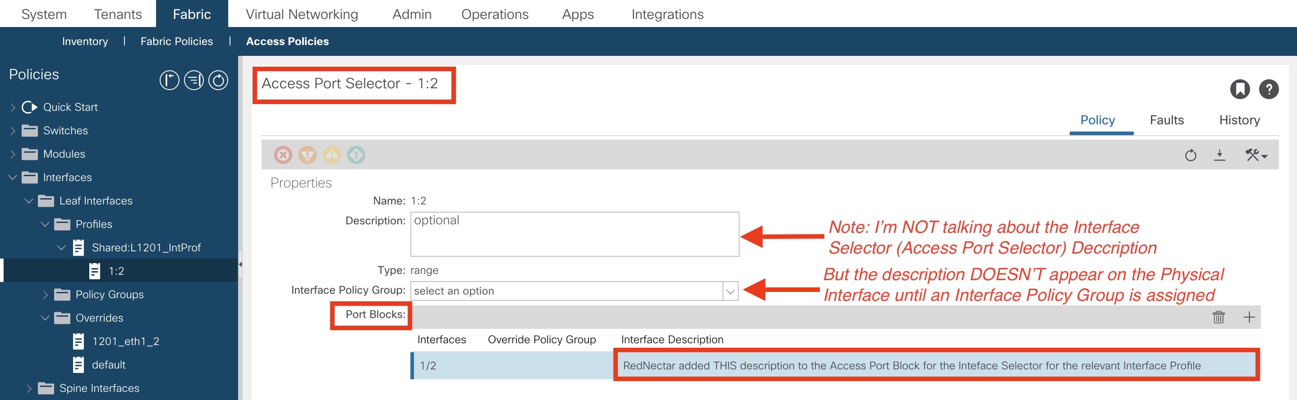Open the tools wrench actions menu
Image resolution: width=1297 pixels, height=400 pixels.
pos(1255,155)
